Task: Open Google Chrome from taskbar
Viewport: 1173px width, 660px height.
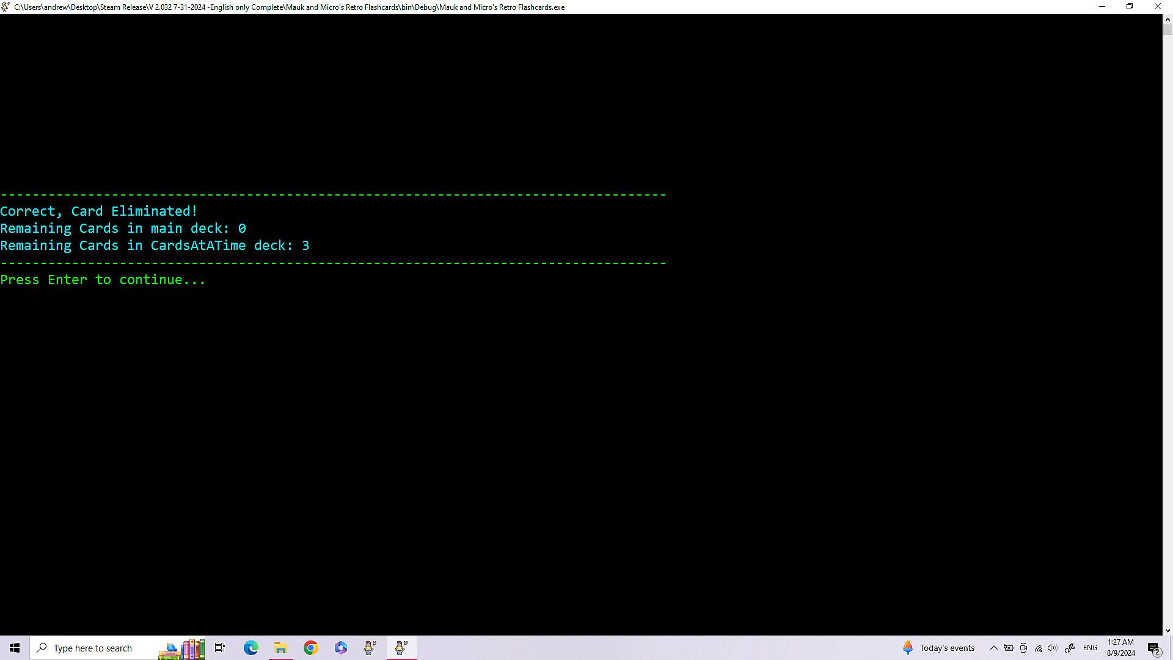Action: [x=310, y=648]
